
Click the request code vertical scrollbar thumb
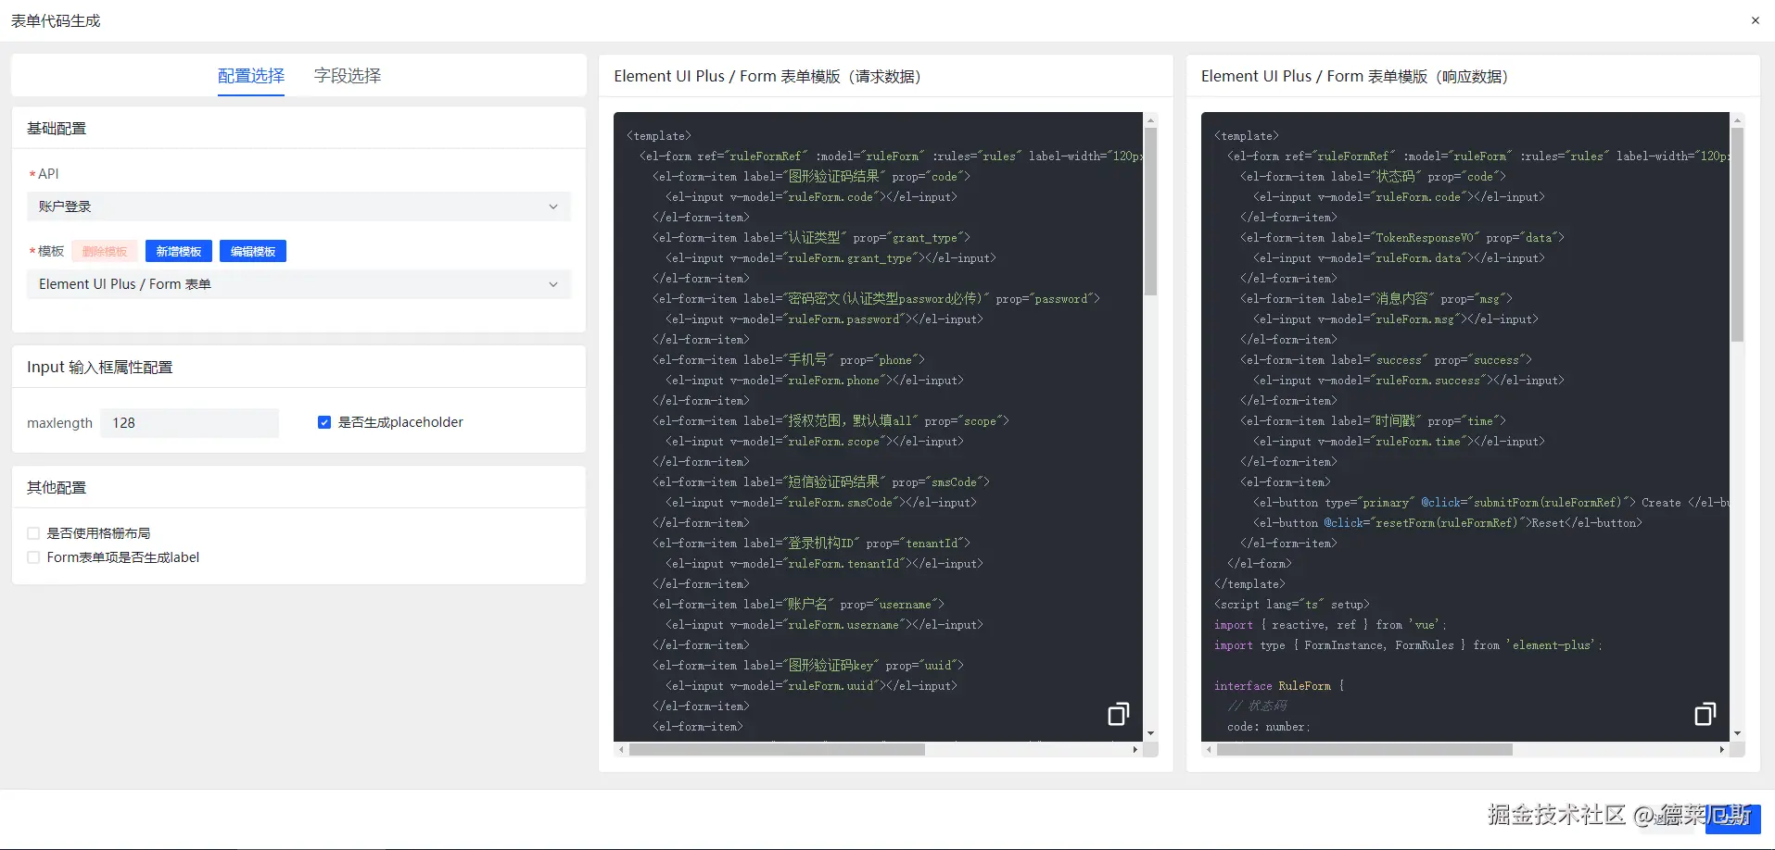pyautogui.click(x=1150, y=212)
